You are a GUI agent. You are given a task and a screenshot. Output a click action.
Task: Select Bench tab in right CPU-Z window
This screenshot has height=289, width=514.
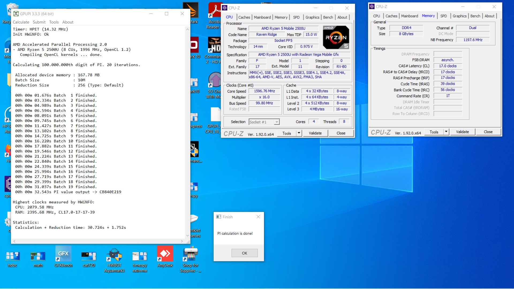(x=475, y=16)
